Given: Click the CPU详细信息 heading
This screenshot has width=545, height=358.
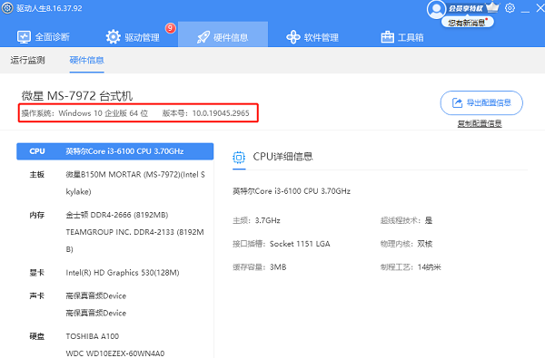Looking at the screenshot, I should click(x=282, y=157).
